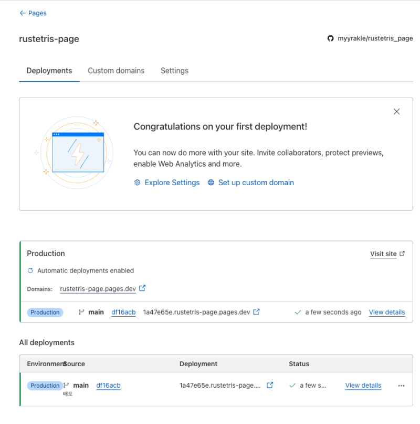The width and height of the screenshot is (420, 424).
Task: Click external link icon beside rustetris-page.pages.dev domain
Action: coord(142,288)
